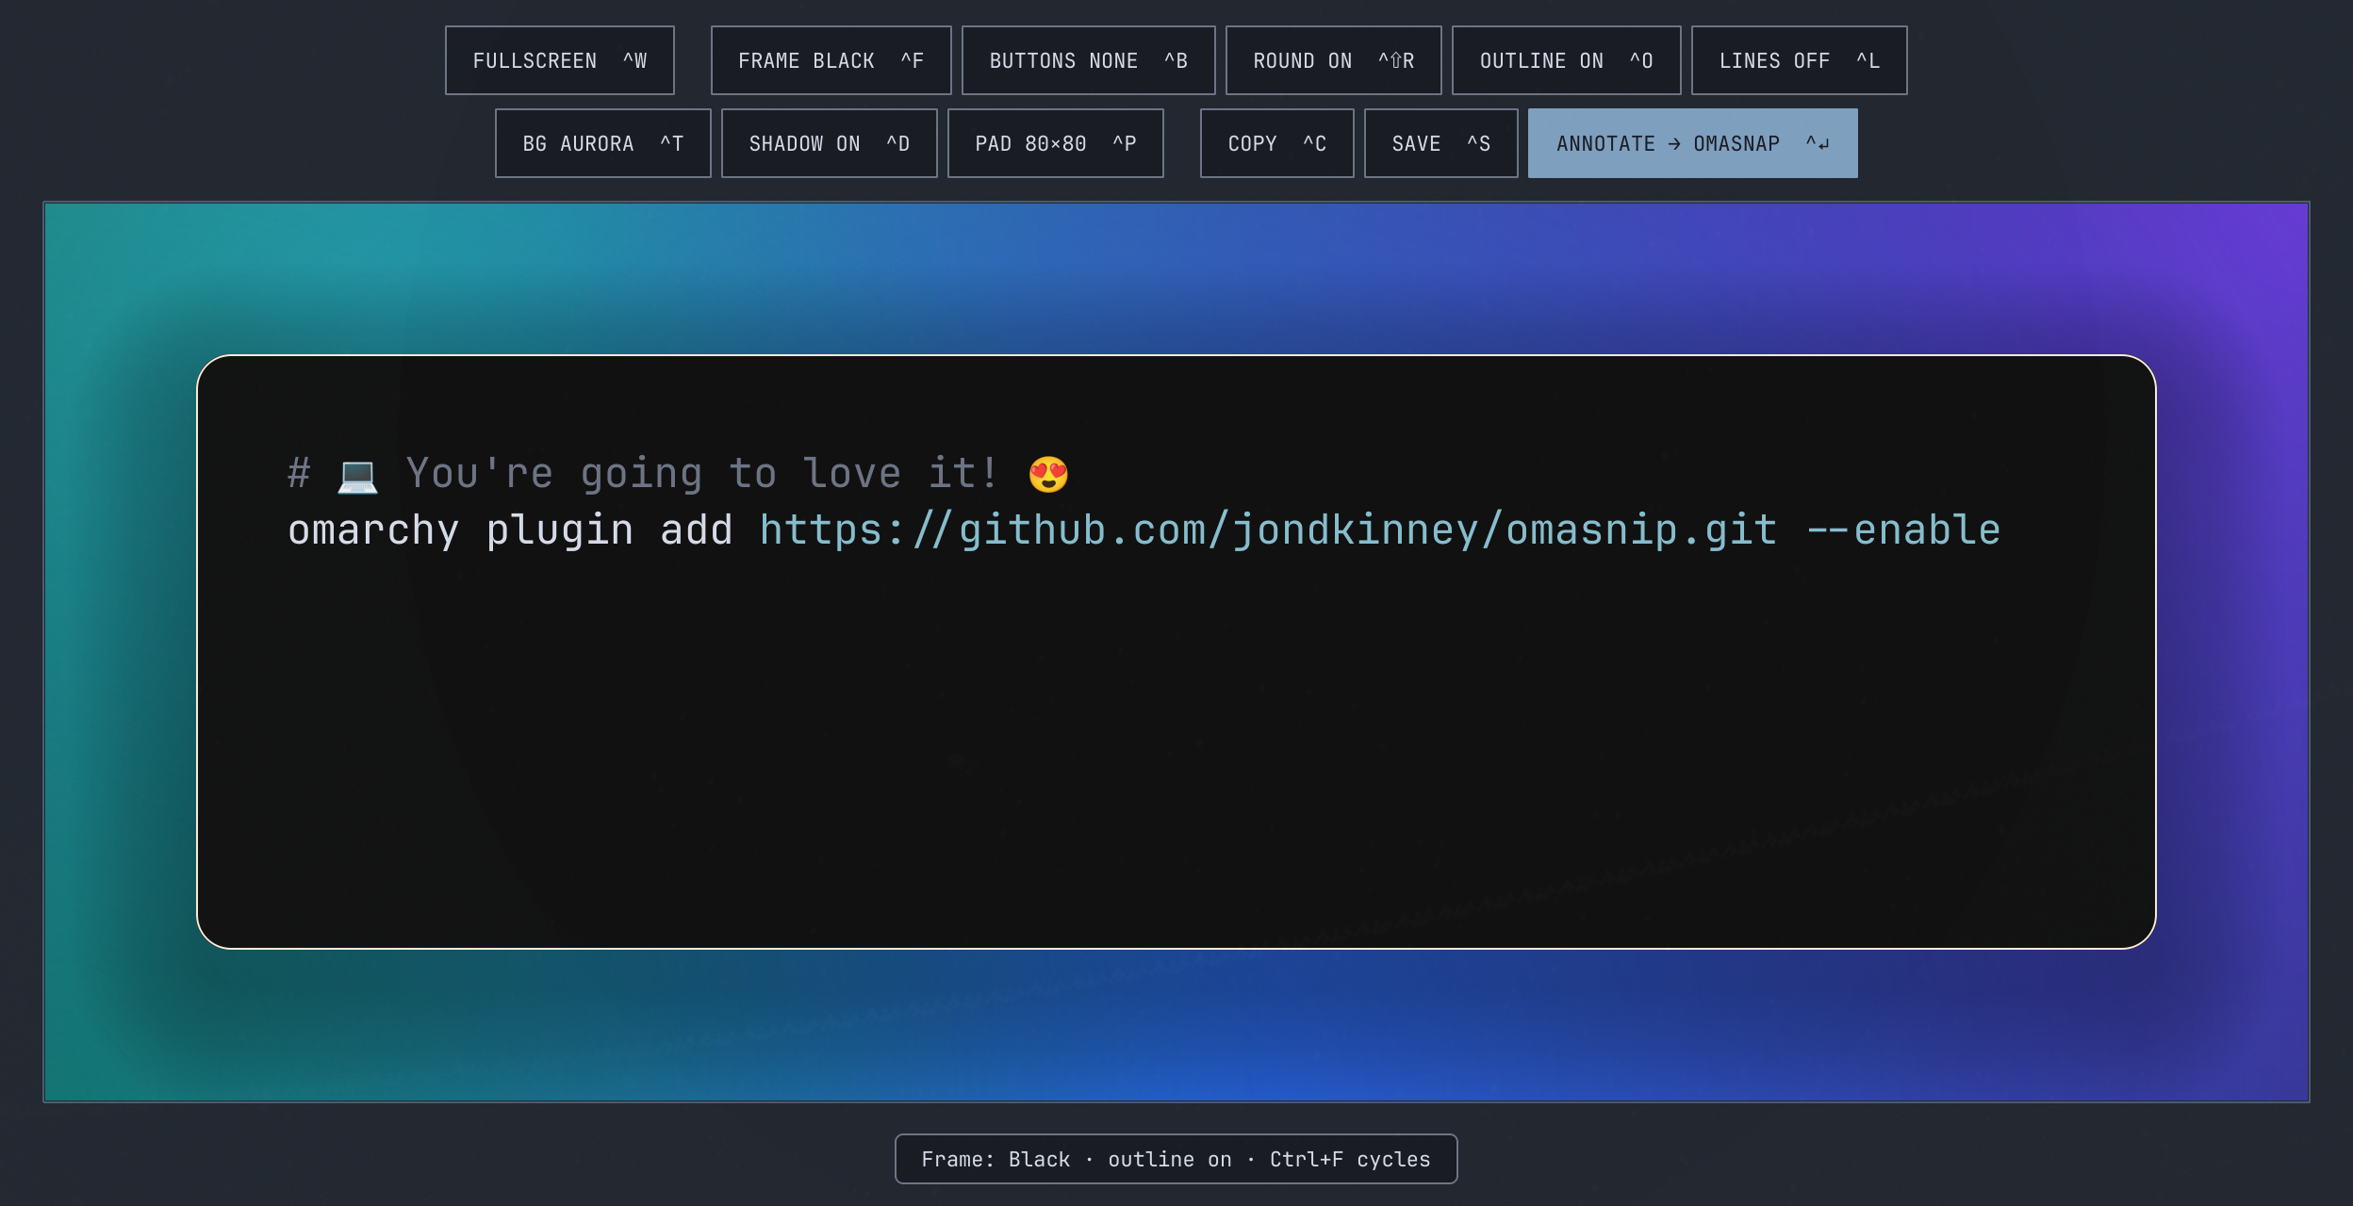Cycle the PAD 80×80 padding

[1056, 143]
